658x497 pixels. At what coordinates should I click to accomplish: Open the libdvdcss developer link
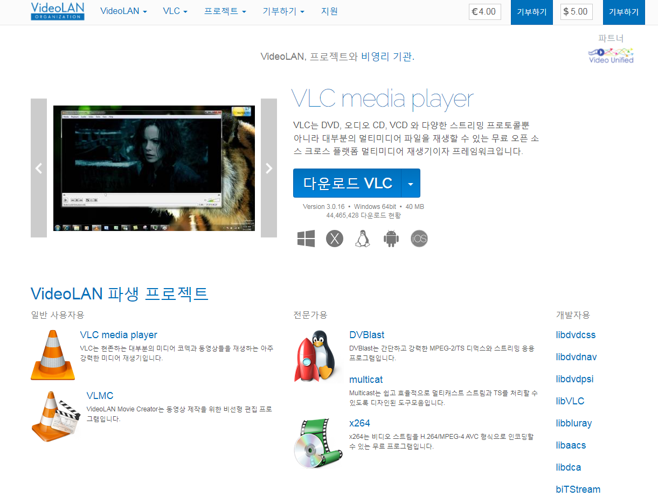pyautogui.click(x=576, y=335)
